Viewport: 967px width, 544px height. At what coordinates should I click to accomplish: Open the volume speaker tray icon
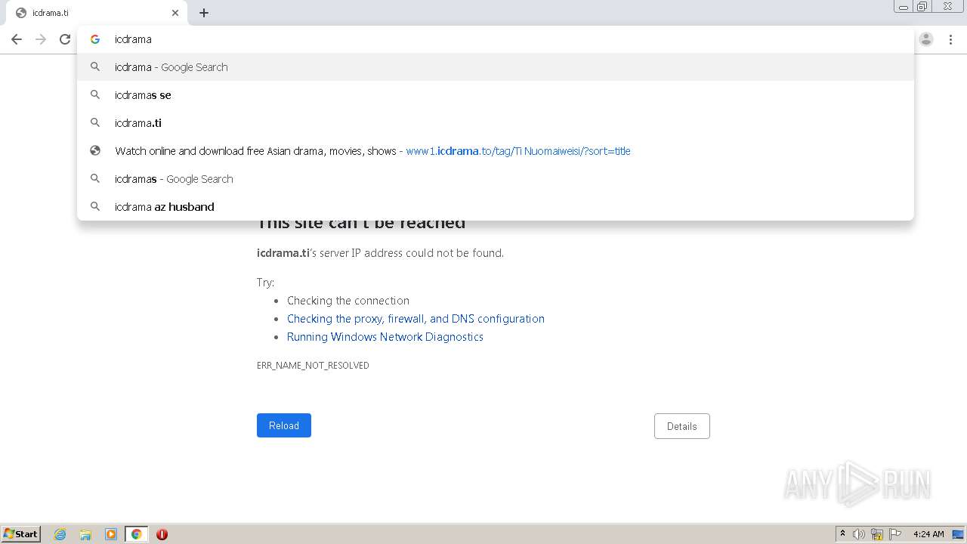coord(859,534)
